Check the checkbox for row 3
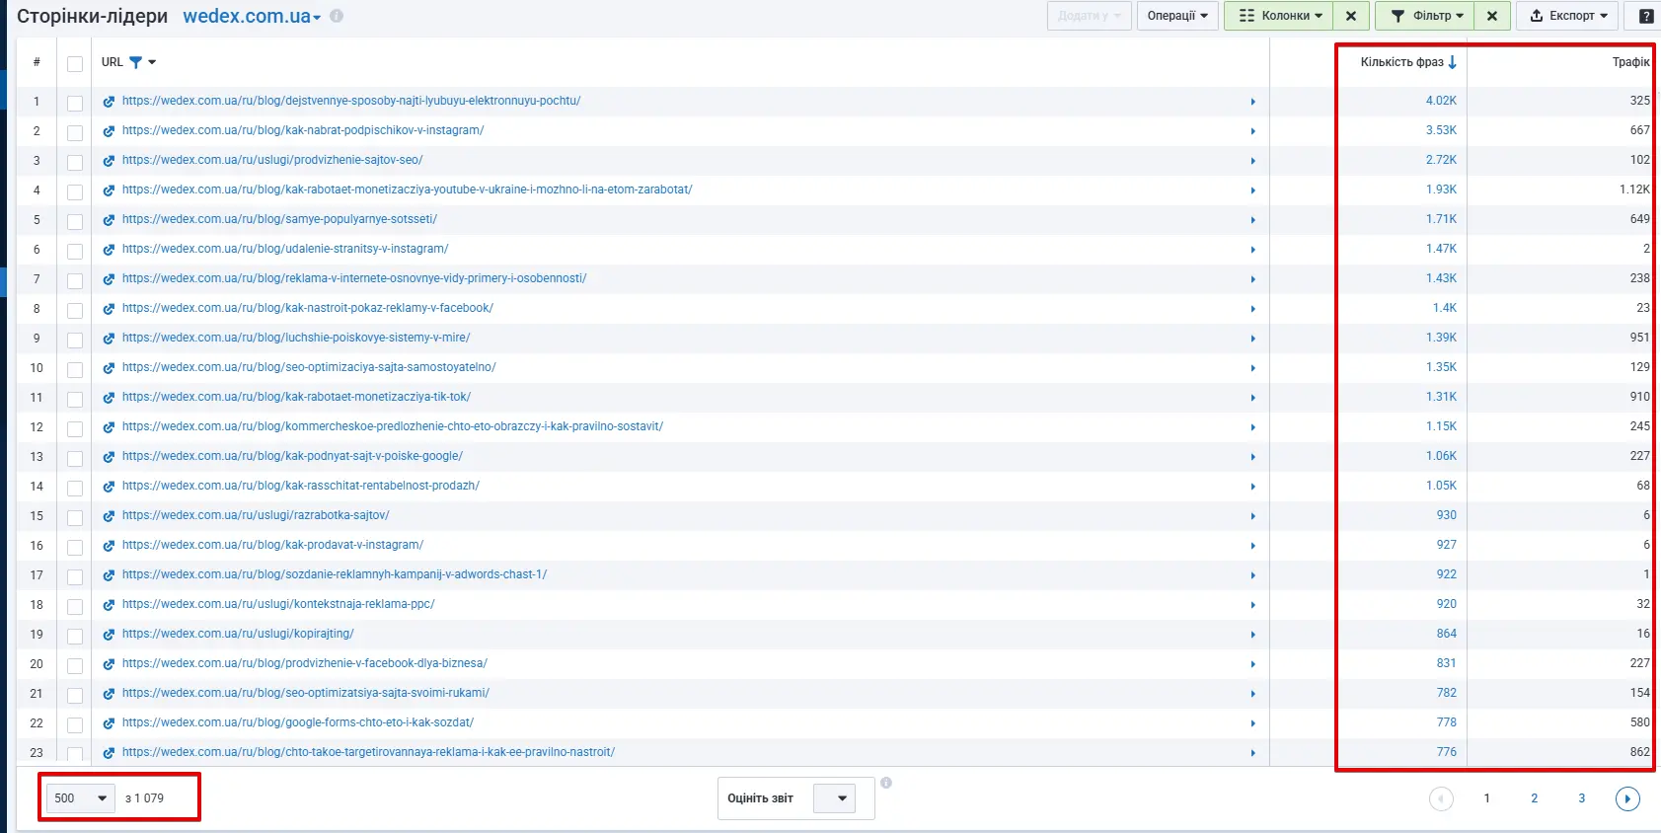The height and width of the screenshot is (833, 1661). (75, 162)
